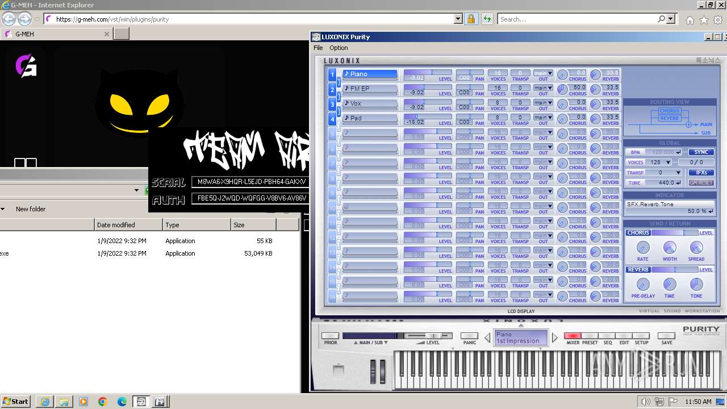
Task: Open the Vox channel OUT dropdown
Action: (543, 103)
